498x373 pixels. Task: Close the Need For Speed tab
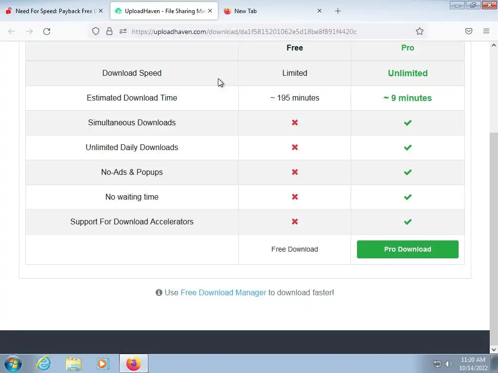point(101,11)
